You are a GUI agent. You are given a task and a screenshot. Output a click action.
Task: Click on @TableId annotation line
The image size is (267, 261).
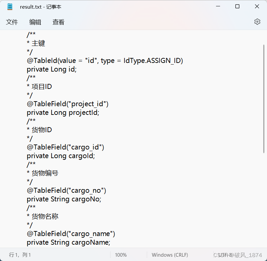coord(105,61)
